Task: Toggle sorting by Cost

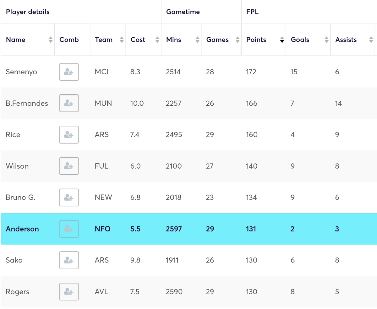Action: 157,40
